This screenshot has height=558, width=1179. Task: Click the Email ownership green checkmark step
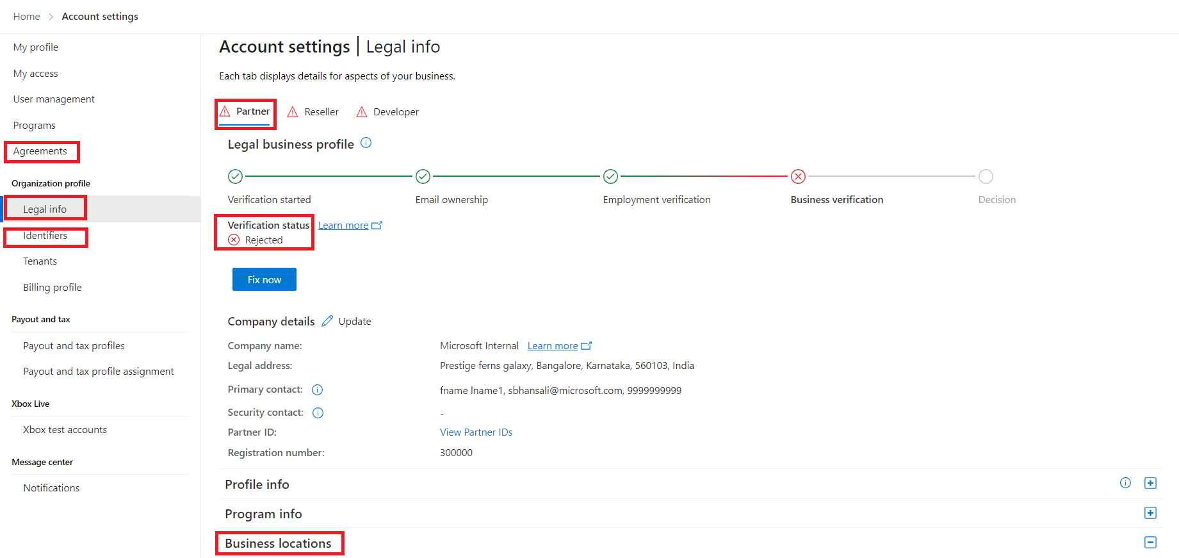click(x=423, y=176)
